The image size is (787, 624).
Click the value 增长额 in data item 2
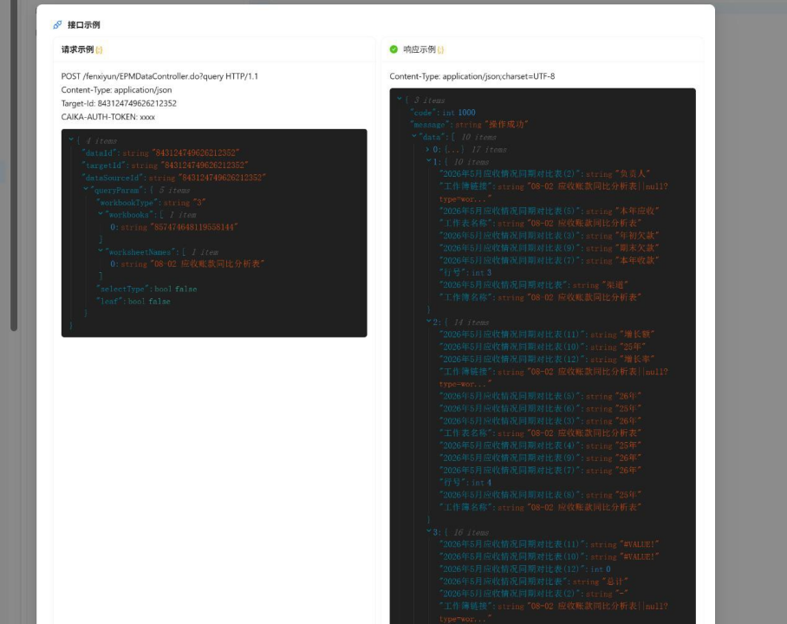click(x=637, y=335)
